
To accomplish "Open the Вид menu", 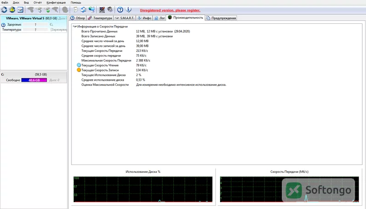I will [27, 3].
